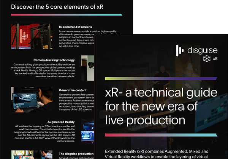
Task: Select the 'Extended Reality (xR) combines' paragraph
Action: (x=162, y=153)
